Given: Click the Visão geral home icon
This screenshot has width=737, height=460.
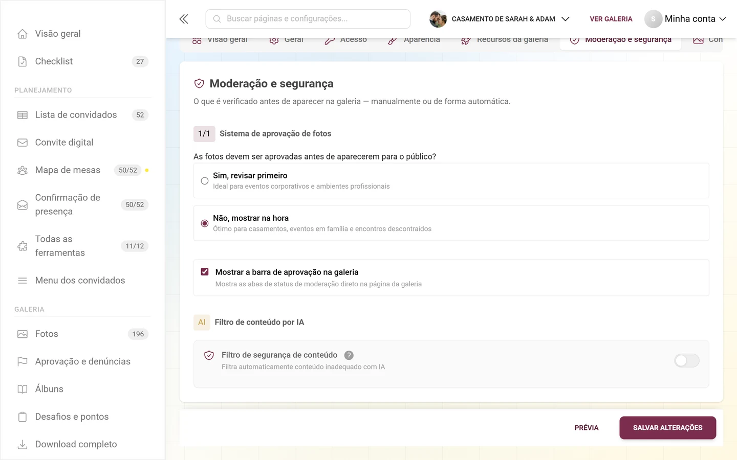Looking at the screenshot, I should pos(23,34).
